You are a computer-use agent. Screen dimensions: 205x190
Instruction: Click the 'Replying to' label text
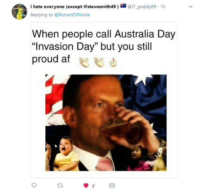tap(42, 15)
